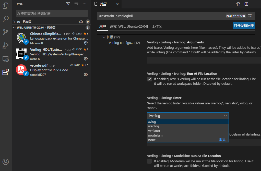Click the WSL section count badge 3
The width and height of the screenshot is (261, 171).
point(88,28)
